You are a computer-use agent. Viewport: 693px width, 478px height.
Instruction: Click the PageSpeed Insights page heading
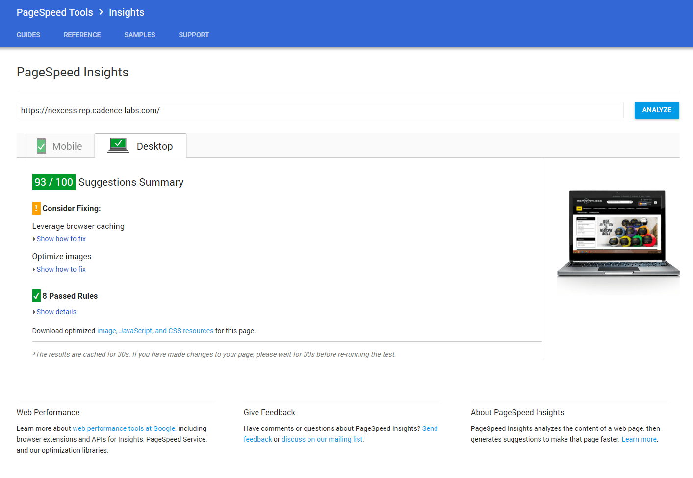[x=73, y=72]
